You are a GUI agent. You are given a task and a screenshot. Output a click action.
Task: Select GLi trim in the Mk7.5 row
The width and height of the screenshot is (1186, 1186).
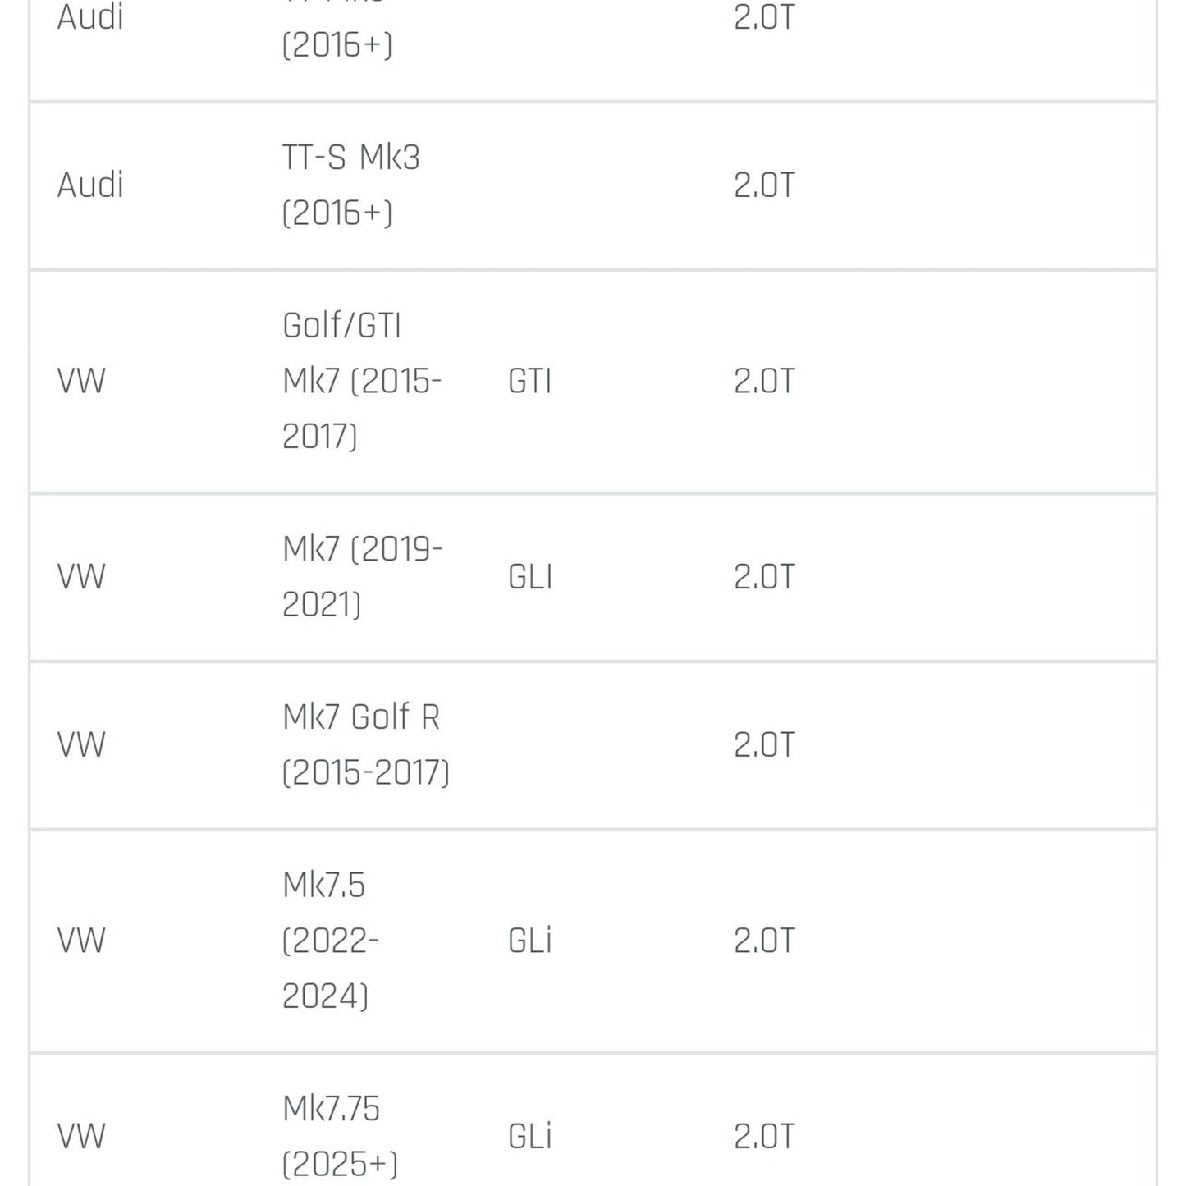(x=529, y=941)
